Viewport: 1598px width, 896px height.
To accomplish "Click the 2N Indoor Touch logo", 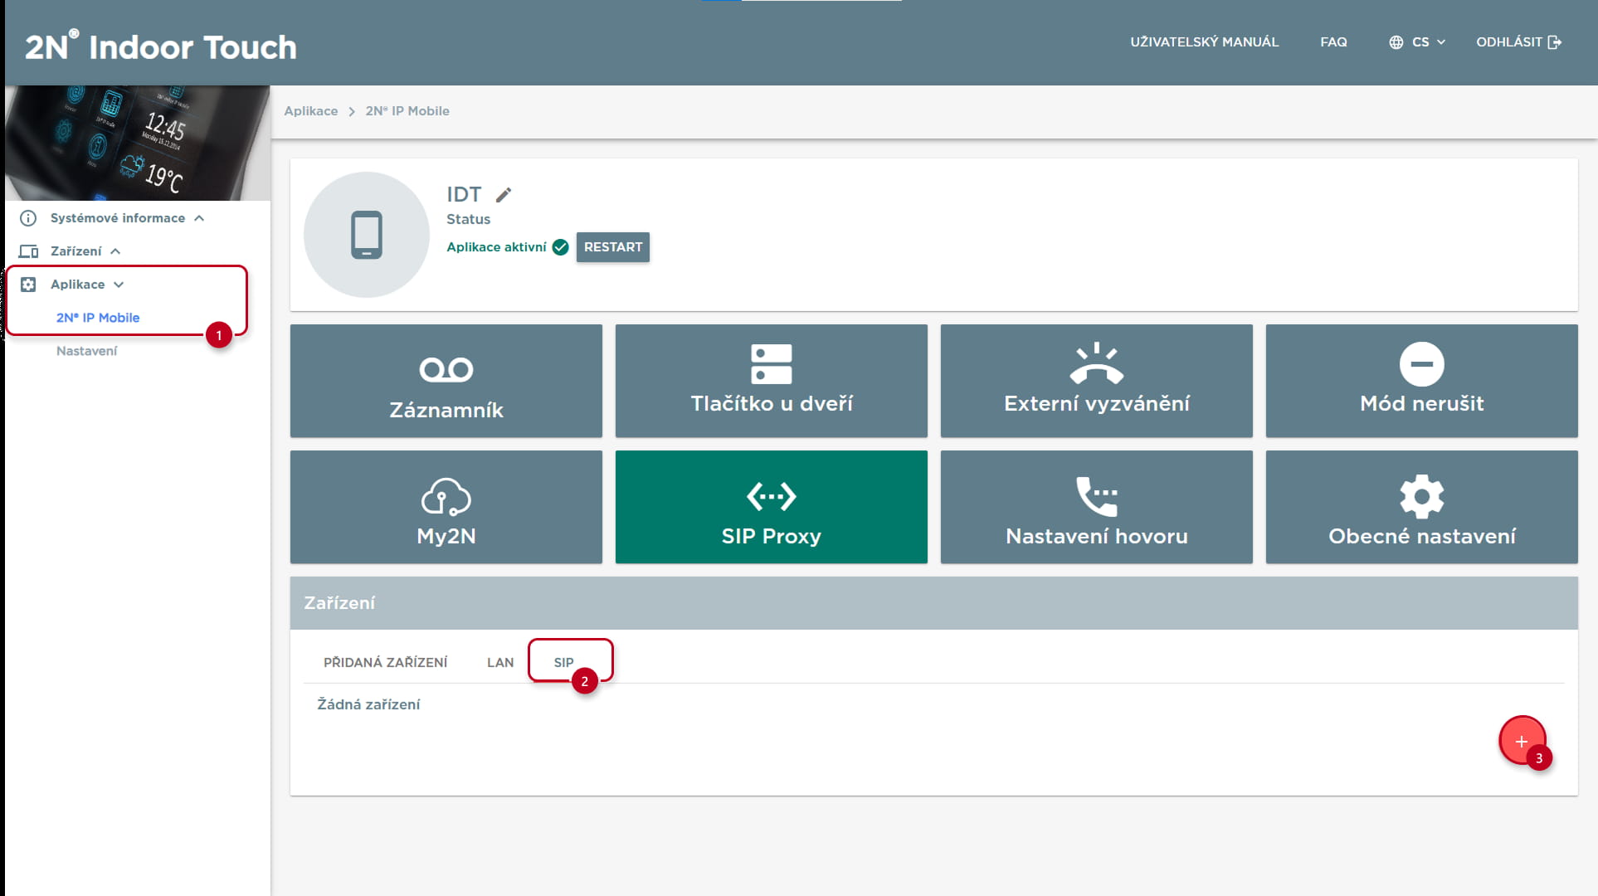I will tap(161, 46).
